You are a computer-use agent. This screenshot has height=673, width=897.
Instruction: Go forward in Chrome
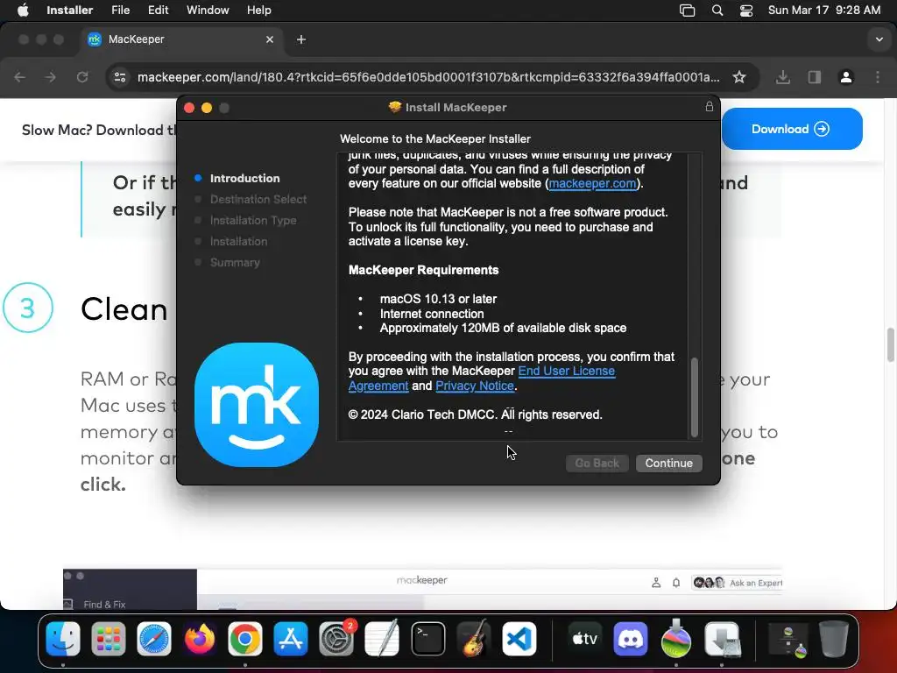pos(51,77)
